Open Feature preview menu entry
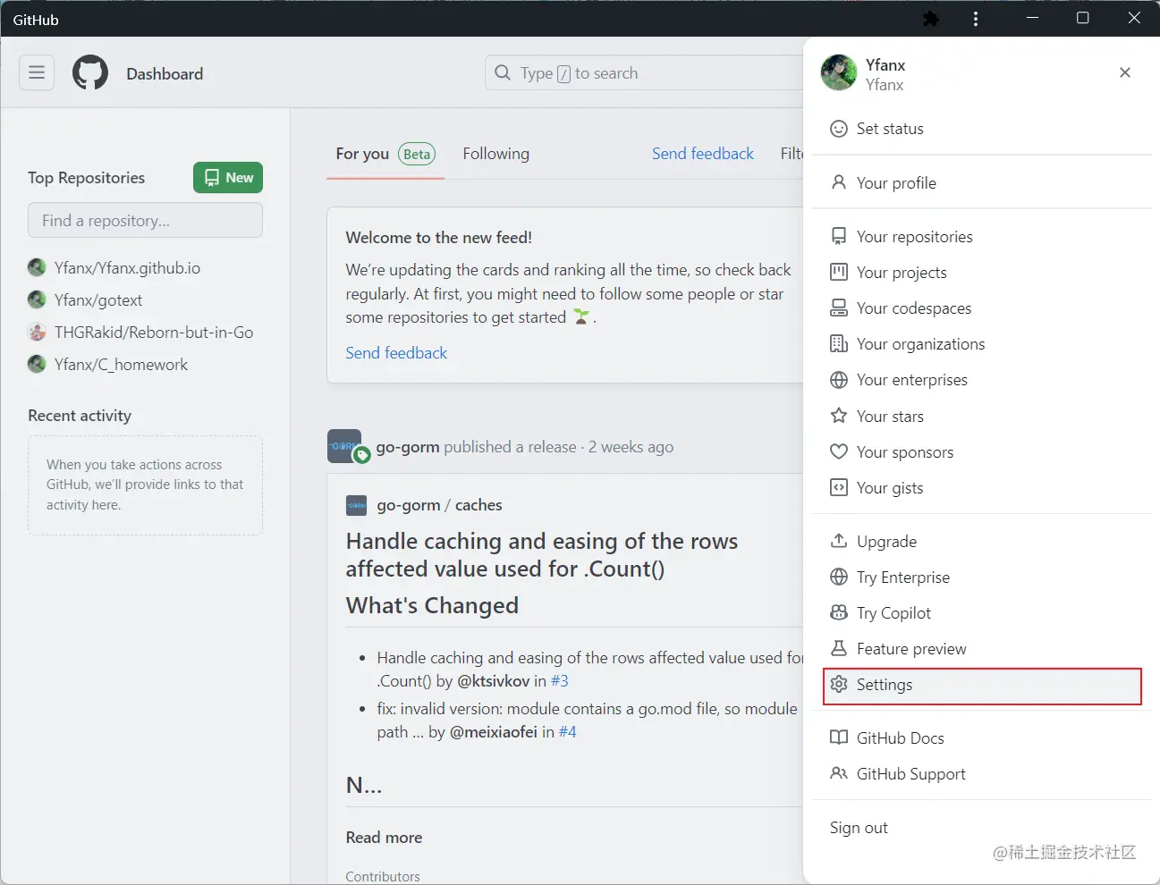1160x885 pixels. pos(982,648)
